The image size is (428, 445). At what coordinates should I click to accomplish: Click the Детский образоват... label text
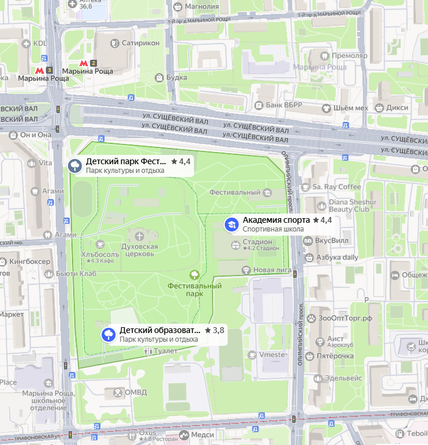[160, 330]
